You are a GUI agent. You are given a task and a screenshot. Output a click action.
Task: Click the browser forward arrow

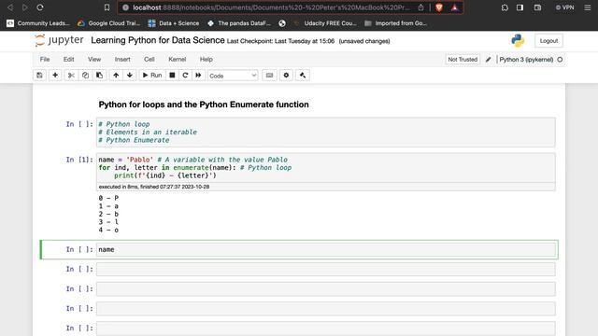click(25, 7)
